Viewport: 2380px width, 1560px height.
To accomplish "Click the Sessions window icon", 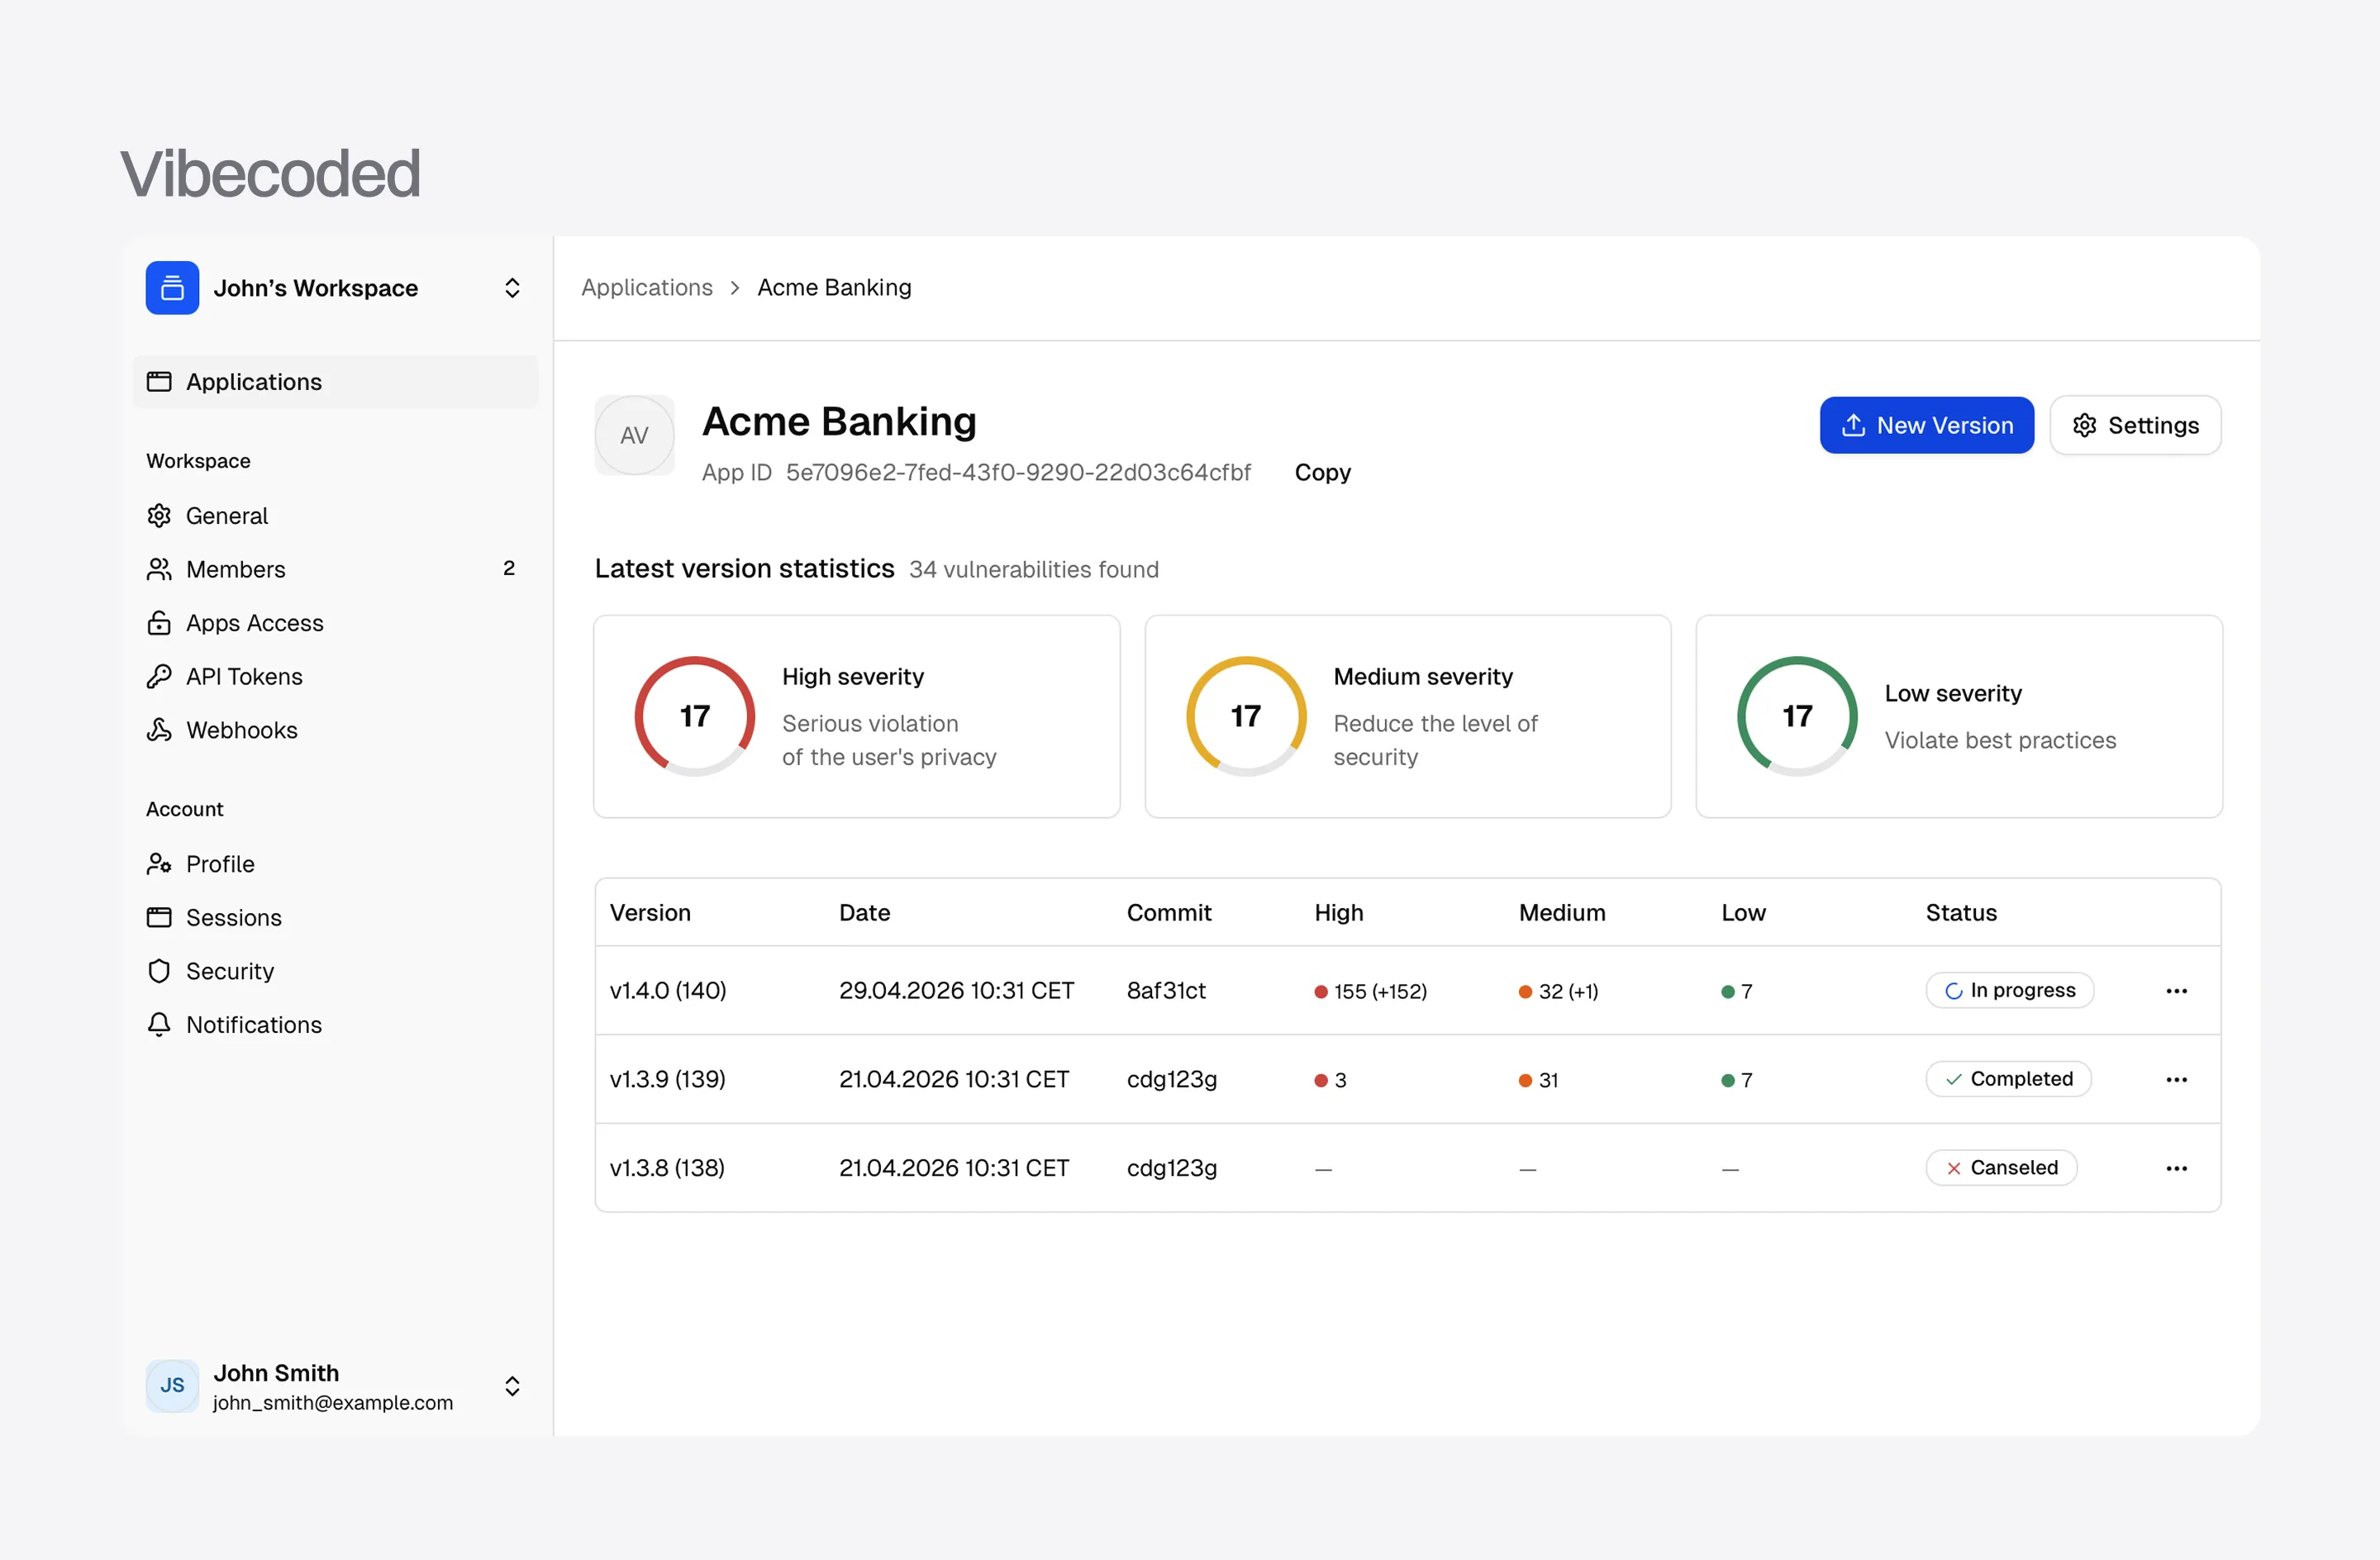I will [159, 918].
